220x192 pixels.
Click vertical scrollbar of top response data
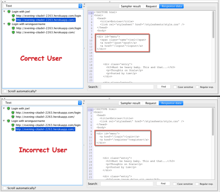[213, 25]
